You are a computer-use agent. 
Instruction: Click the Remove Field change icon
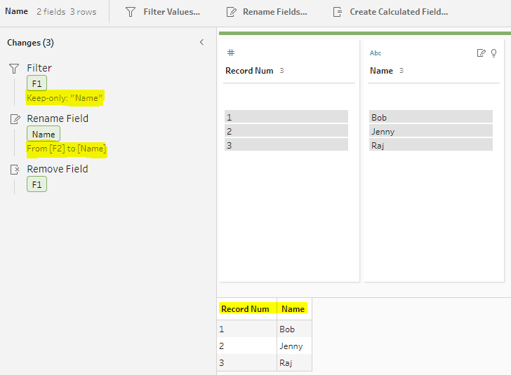[x=14, y=170]
